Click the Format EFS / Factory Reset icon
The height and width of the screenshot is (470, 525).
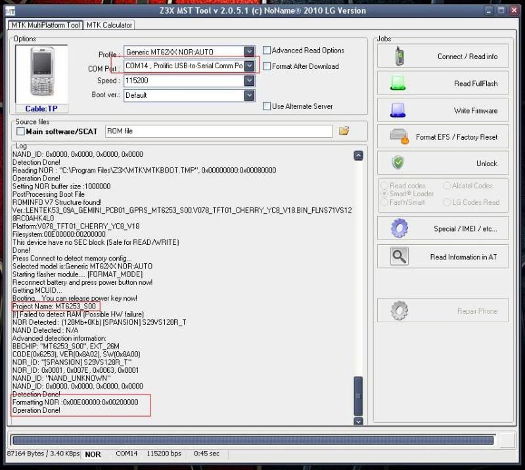(399, 137)
